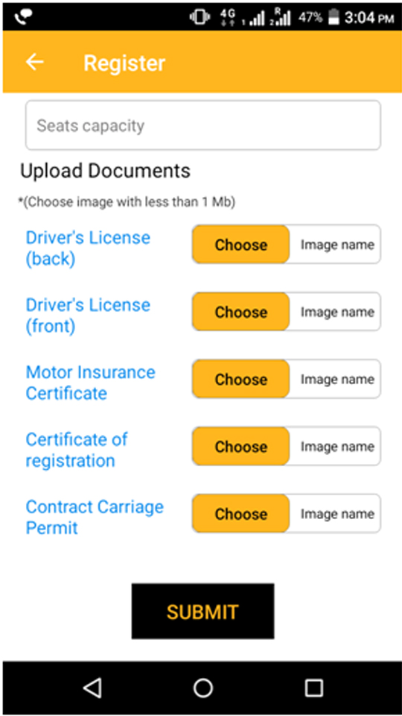Viewport: 402px width, 716px height.
Task: Submit the registration form
Action: click(202, 611)
